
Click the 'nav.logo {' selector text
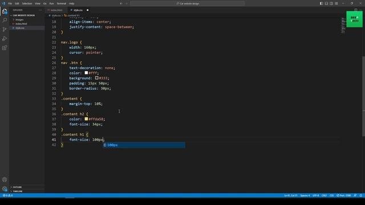pyautogui.click(x=71, y=42)
